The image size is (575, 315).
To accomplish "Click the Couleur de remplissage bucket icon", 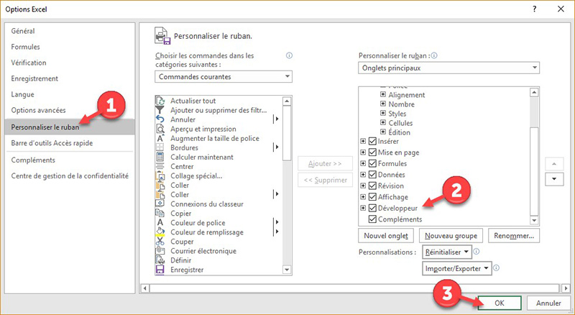I will click(x=160, y=232).
